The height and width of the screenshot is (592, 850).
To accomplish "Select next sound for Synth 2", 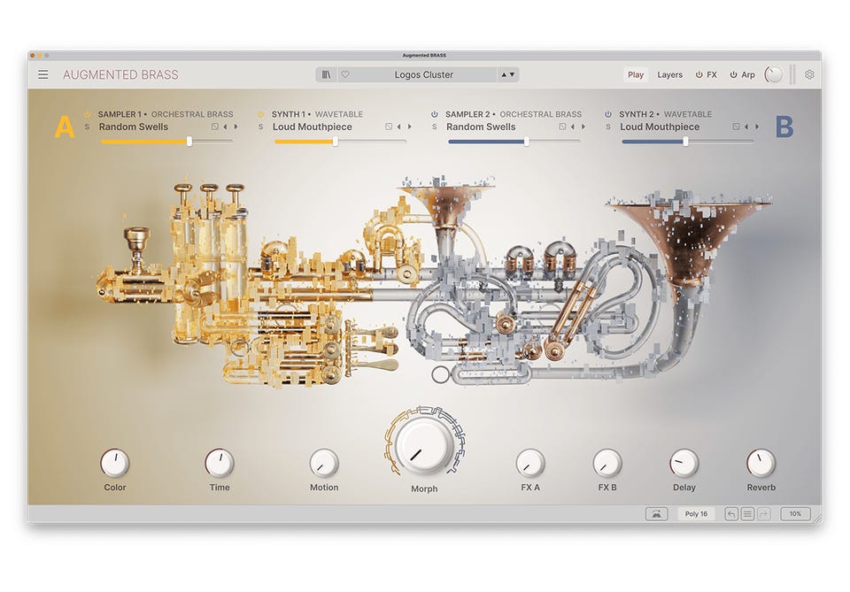I will pos(756,127).
